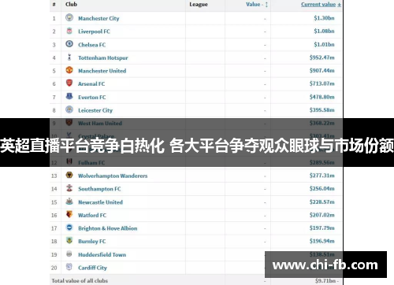Open the Watford FC club link
This screenshot has width=394, height=285.
click(92, 215)
